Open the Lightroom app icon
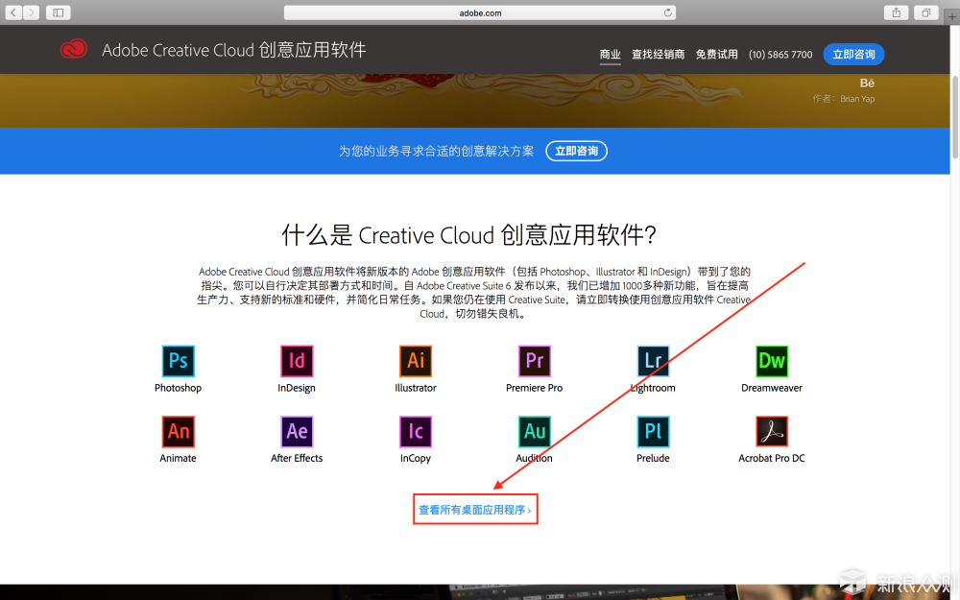960x600 pixels. [x=653, y=361]
